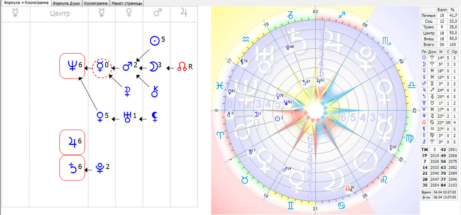Click the ф-лы 06.04 13:07:00 field
The image size is (461, 215).
point(439,197)
